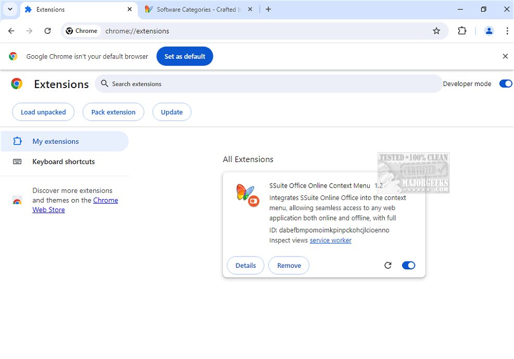The image size is (514, 359).
Task: Click the extension ID text
Action: coord(329,230)
